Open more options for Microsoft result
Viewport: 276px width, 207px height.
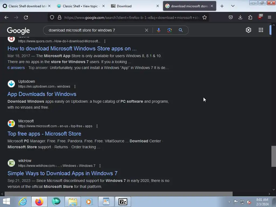(97, 126)
